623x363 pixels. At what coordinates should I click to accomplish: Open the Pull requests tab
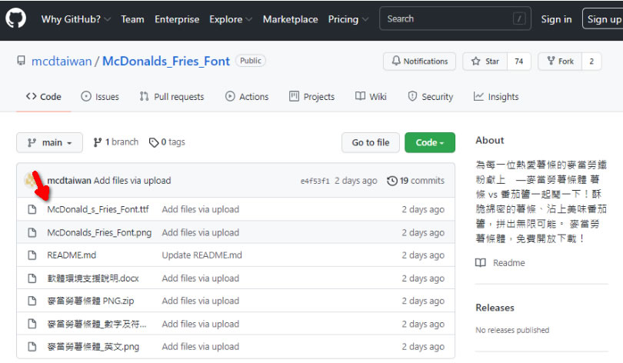[x=172, y=96]
